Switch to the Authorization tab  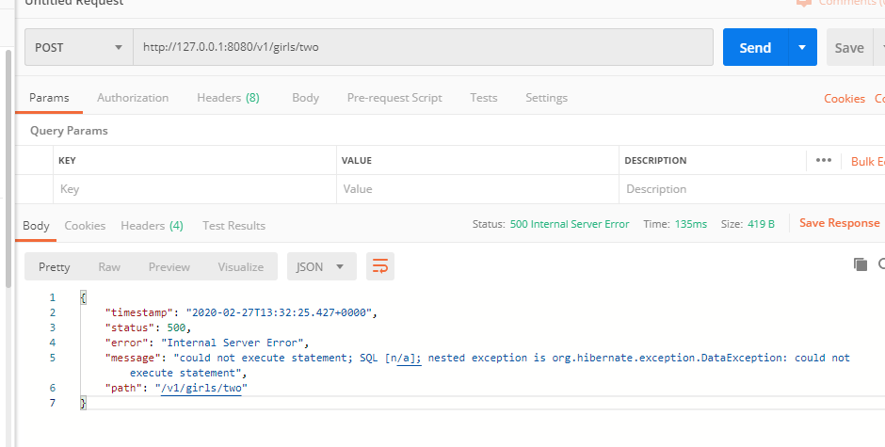click(133, 98)
